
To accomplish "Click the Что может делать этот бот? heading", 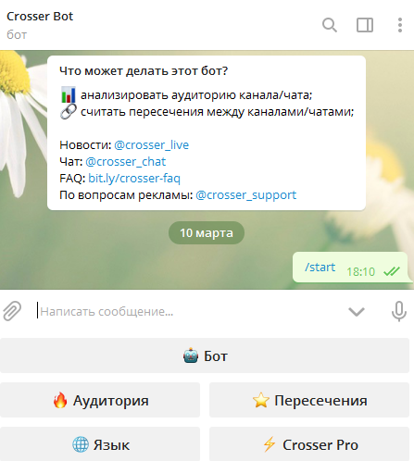I will [144, 71].
